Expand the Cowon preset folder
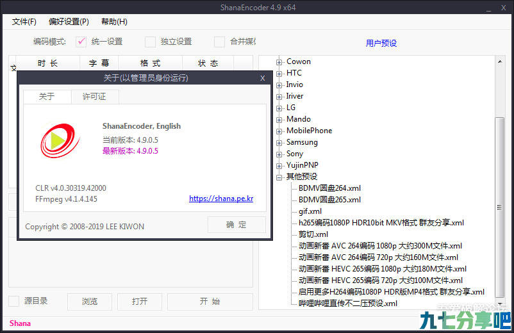The width and height of the screenshot is (514, 333). click(279, 62)
